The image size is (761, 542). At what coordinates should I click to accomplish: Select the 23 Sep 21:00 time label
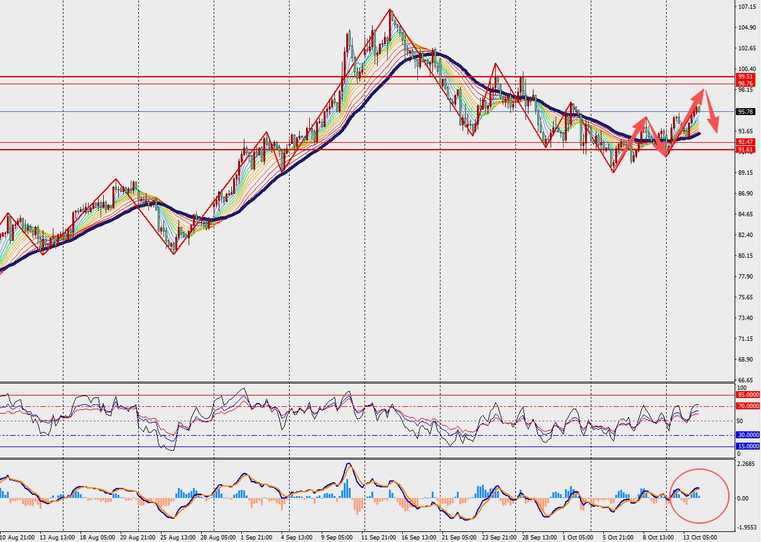(x=500, y=538)
